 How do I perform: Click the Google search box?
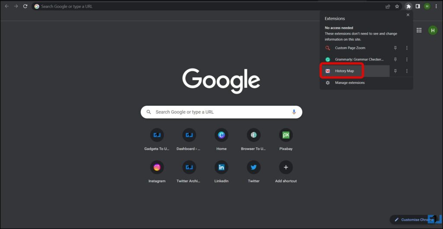221,112
